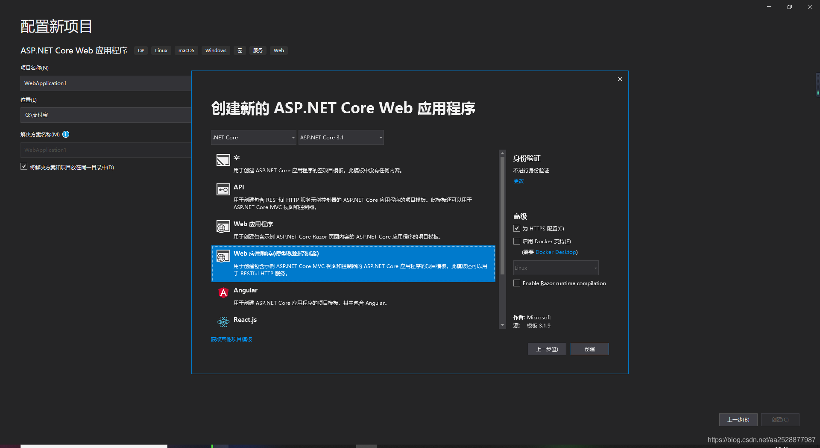Restore down the main window
The image size is (820, 448).
click(790, 7)
